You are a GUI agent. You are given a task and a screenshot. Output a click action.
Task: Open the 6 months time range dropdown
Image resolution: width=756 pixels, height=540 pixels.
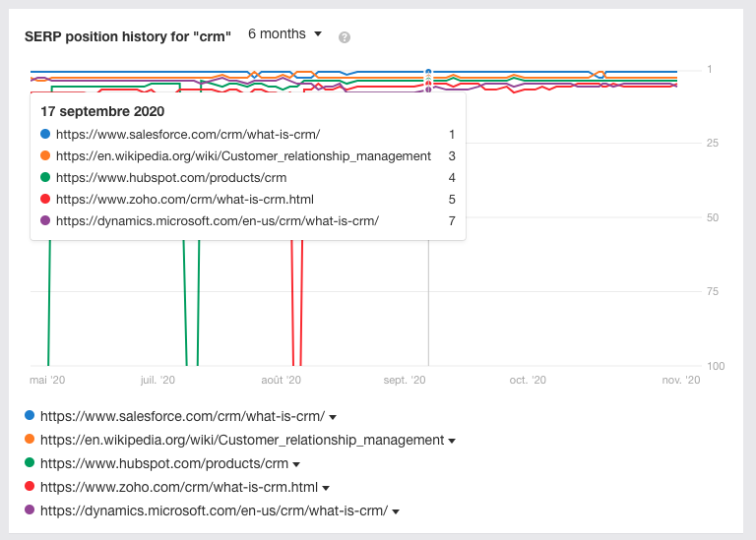[x=284, y=33]
